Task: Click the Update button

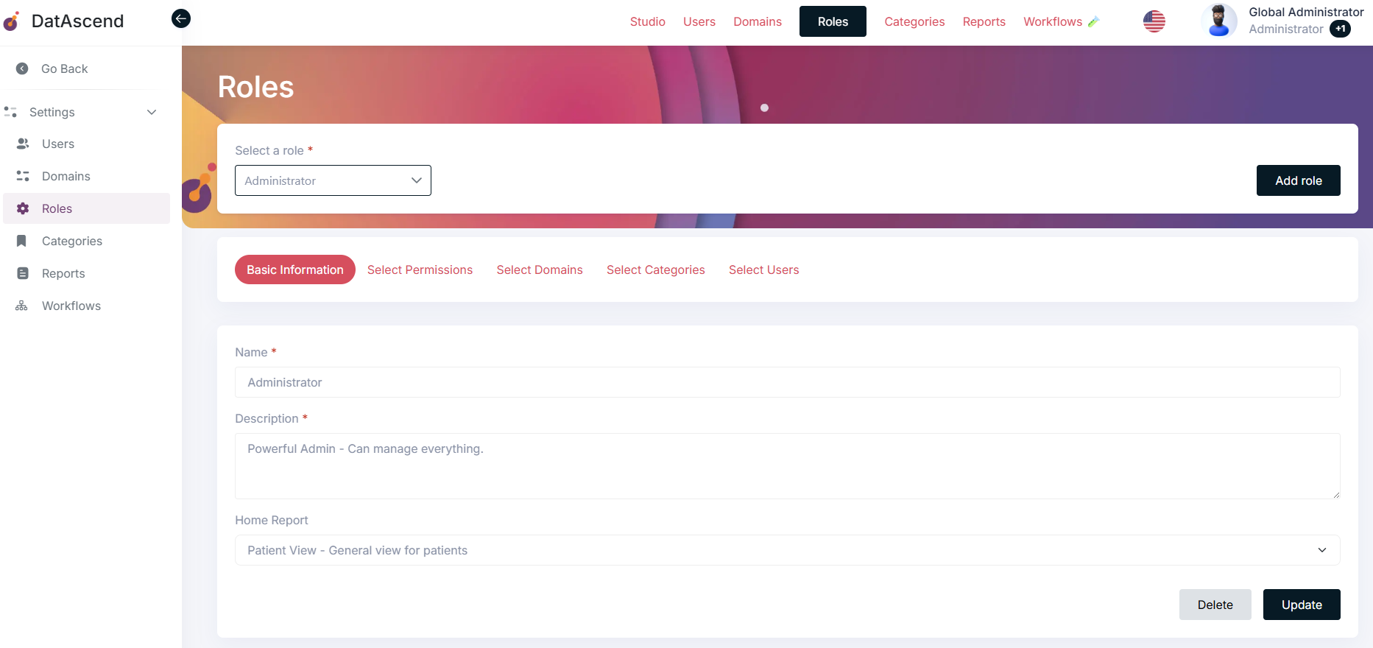Action: 1301,605
